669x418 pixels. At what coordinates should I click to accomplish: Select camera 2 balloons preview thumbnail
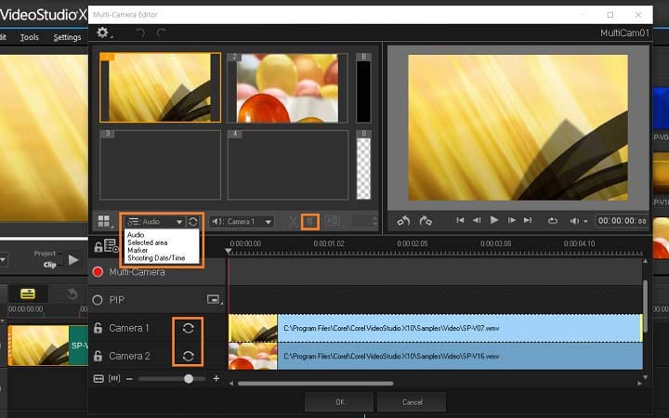pyautogui.click(x=287, y=87)
